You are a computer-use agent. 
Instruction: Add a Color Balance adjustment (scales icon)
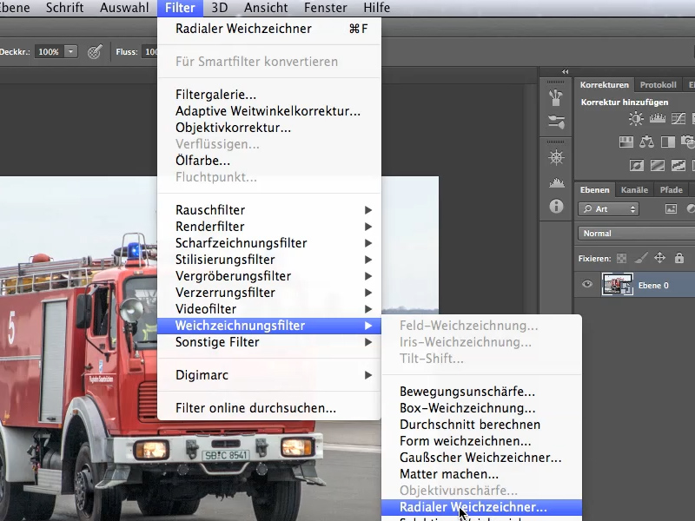(646, 142)
